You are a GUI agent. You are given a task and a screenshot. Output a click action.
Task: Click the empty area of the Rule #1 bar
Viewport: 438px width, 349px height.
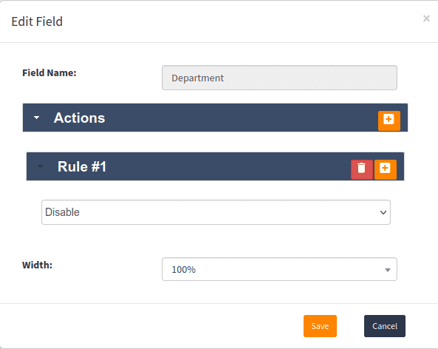point(226,166)
